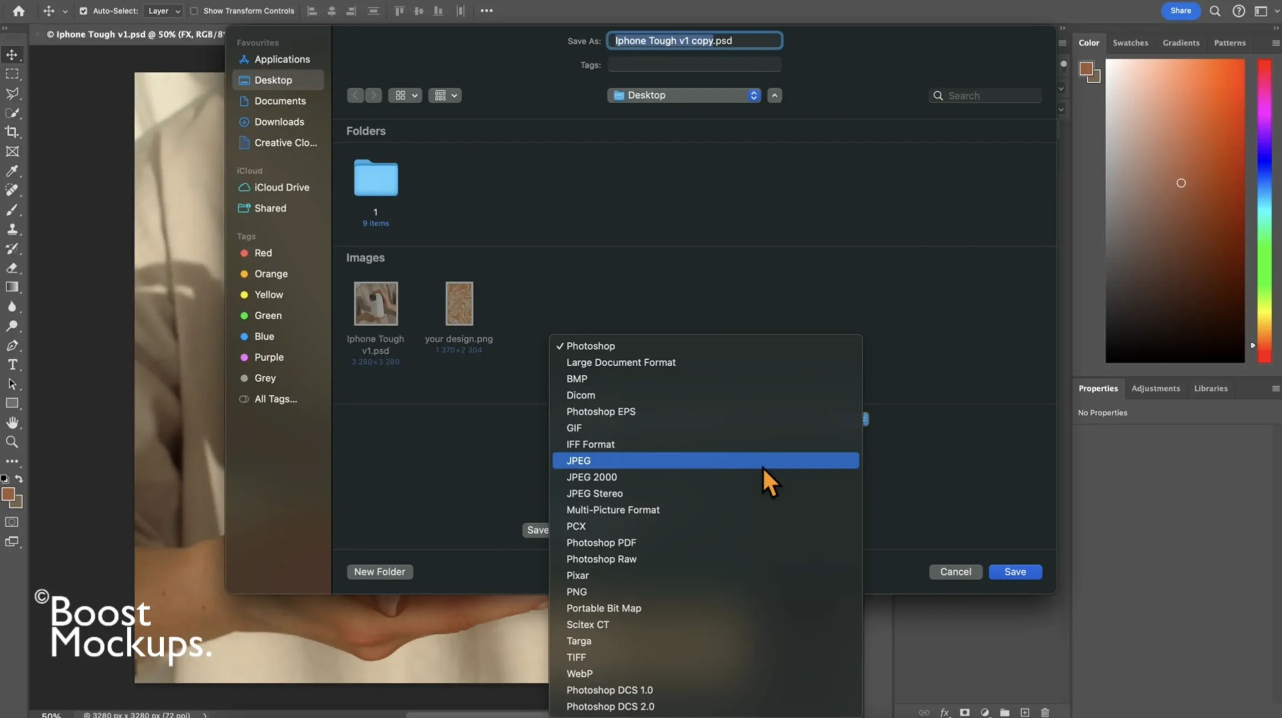This screenshot has height=718, width=1282.
Task: Click the foreground color swatch in Color panel
Action: coord(1086,69)
